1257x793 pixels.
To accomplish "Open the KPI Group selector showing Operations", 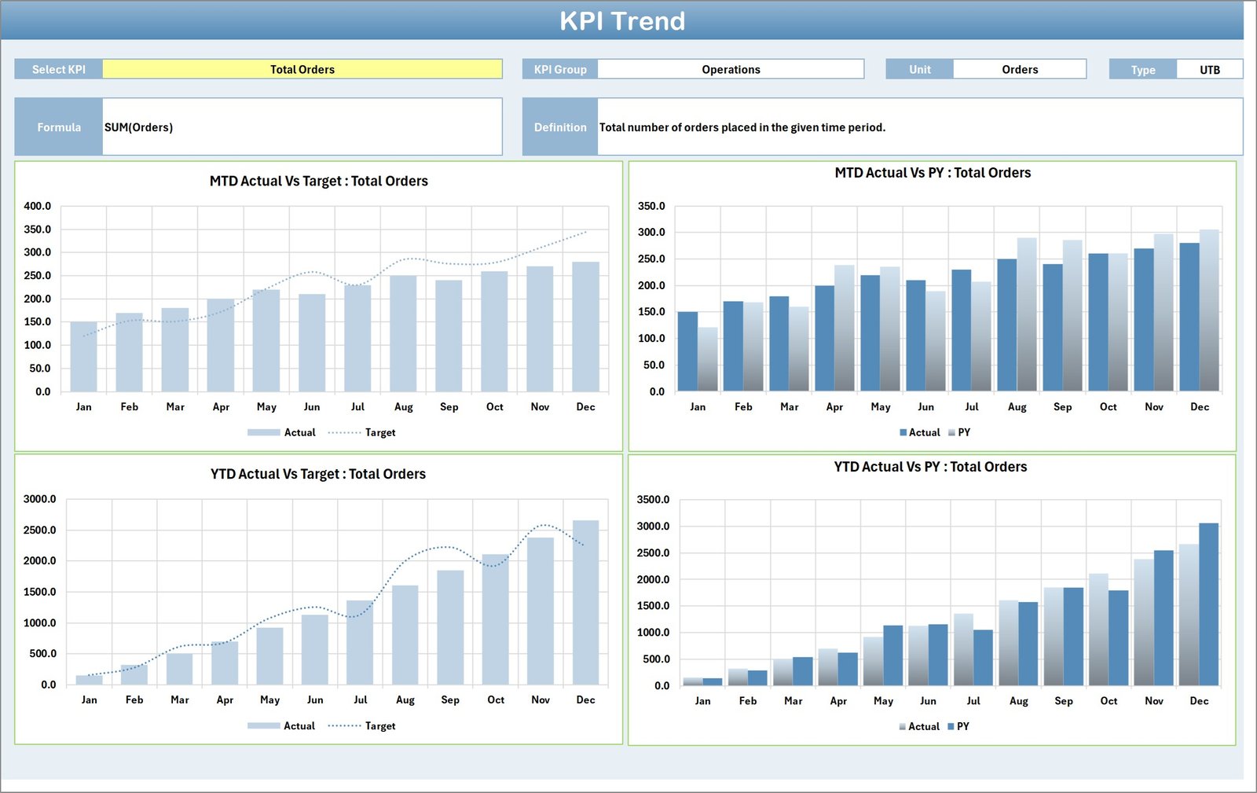I will pos(731,69).
